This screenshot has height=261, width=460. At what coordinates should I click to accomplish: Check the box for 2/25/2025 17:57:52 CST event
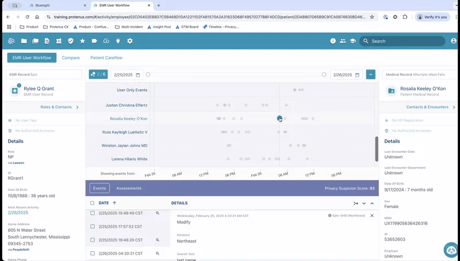93,227
